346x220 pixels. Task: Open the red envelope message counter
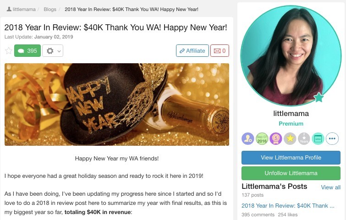coord(220,51)
